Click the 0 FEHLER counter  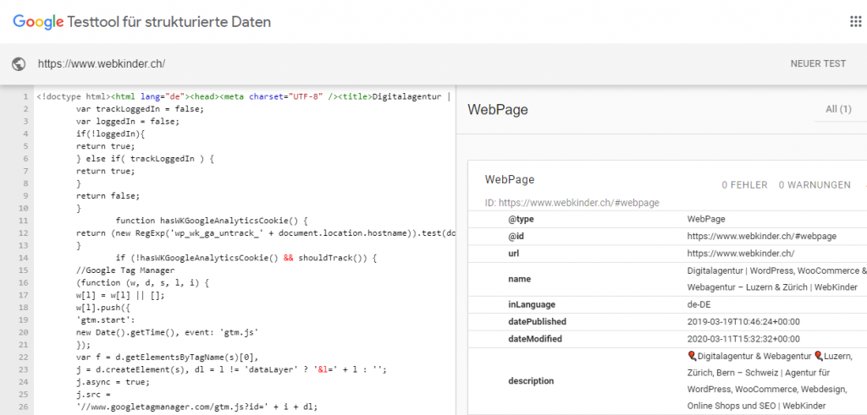[744, 185]
